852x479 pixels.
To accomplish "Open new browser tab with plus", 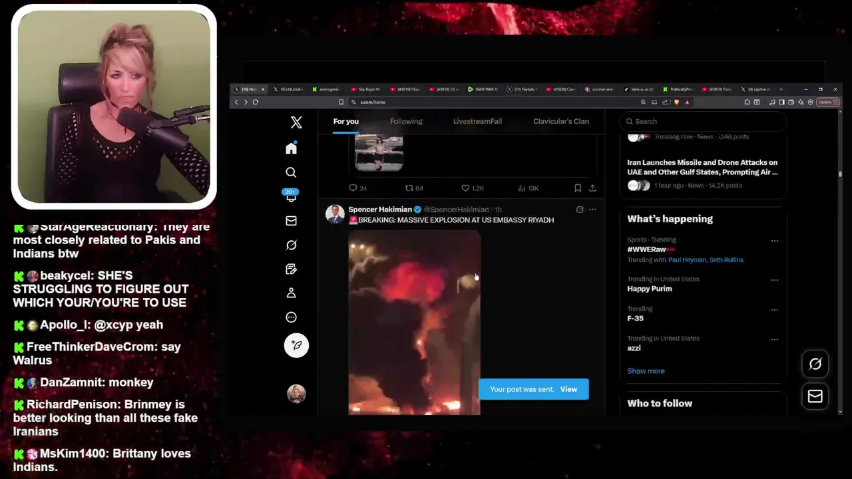I will click(781, 89).
